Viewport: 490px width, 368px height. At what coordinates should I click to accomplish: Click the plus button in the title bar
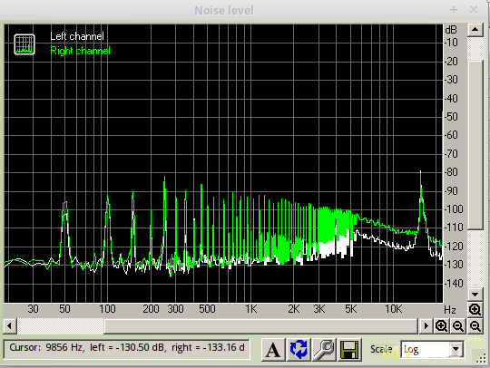pyautogui.click(x=454, y=10)
